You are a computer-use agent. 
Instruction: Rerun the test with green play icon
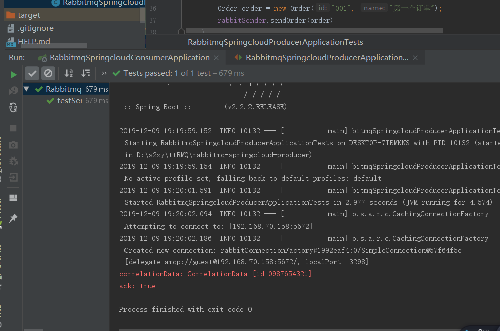click(13, 75)
